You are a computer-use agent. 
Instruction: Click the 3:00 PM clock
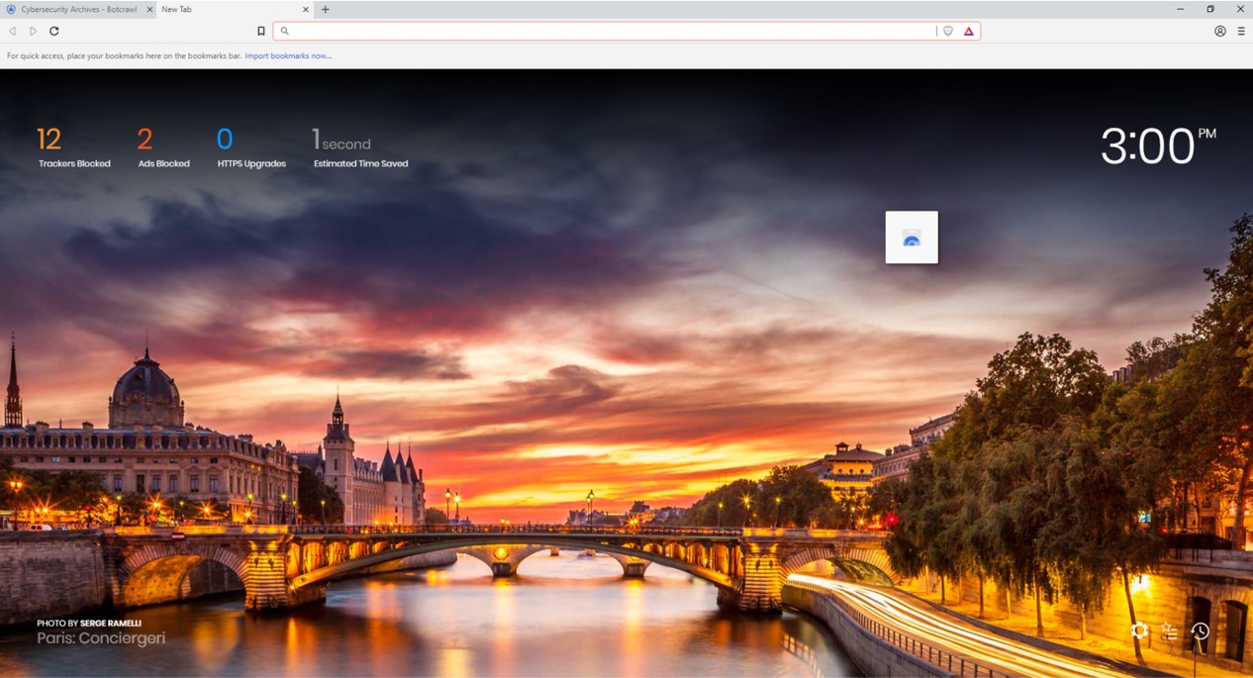point(1158,146)
